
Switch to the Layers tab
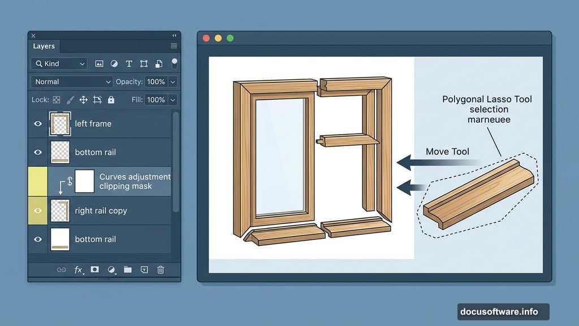coord(44,46)
